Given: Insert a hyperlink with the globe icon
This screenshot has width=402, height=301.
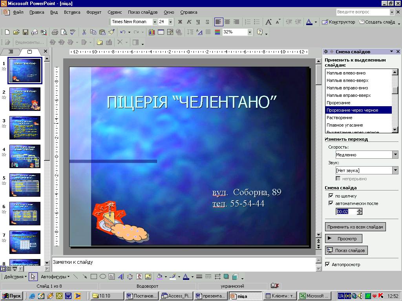Looking at the screenshot, I should pyautogui.click(x=179, y=32).
